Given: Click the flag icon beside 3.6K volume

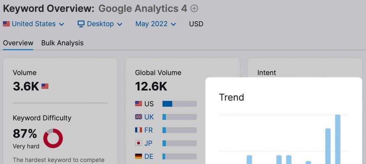Looking at the screenshot, I should tap(45, 87).
